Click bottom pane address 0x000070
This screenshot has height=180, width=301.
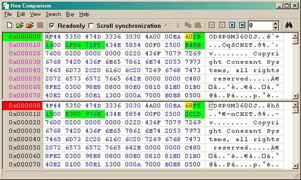[x=25, y=164]
